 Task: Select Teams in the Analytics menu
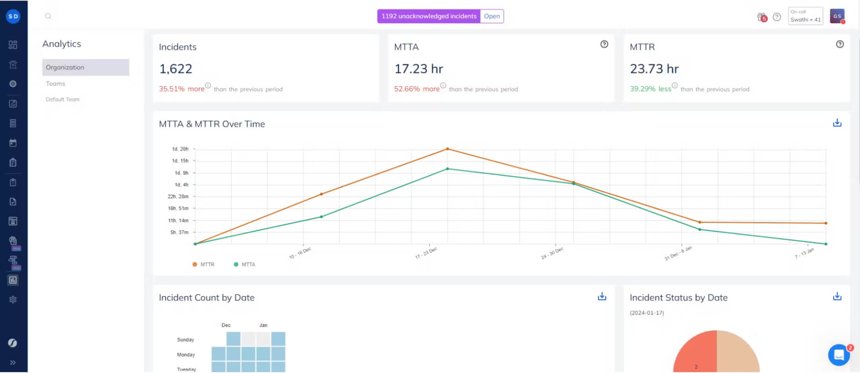click(x=56, y=83)
